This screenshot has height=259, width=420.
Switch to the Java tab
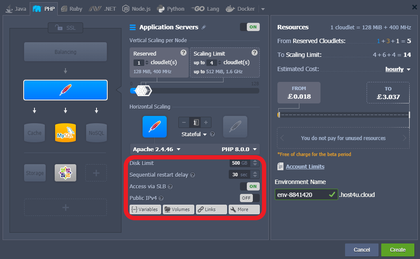pyautogui.click(x=16, y=9)
